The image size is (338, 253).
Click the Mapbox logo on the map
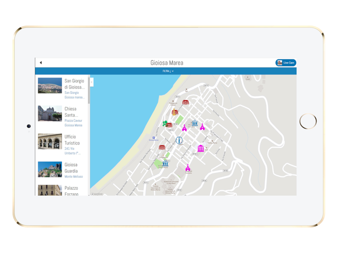click(97, 194)
